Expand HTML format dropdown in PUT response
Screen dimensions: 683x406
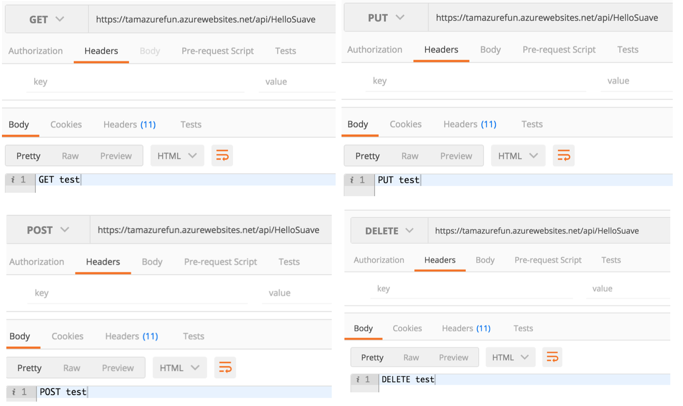[x=517, y=156]
